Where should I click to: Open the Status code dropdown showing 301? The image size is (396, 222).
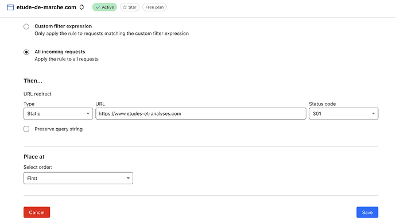(x=343, y=113)
